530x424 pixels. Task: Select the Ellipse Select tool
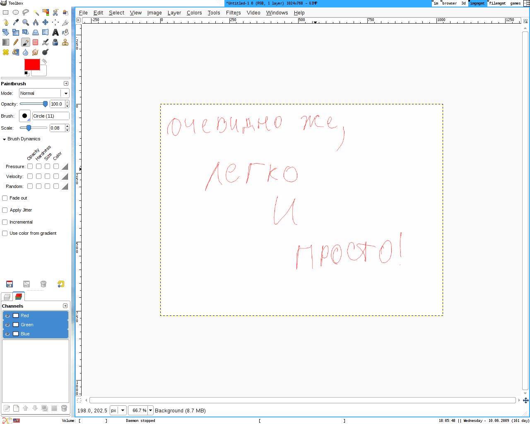coord(16,12)
